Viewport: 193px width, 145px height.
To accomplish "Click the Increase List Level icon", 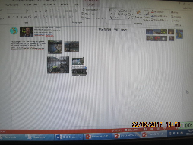I will (x=70, y=11).
